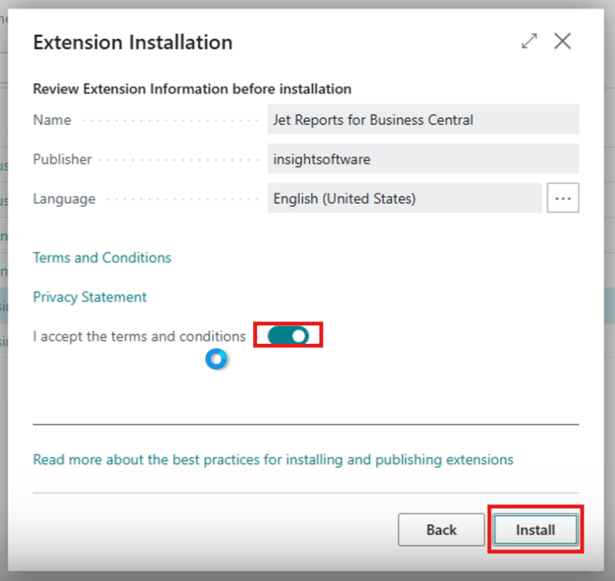Click the 'Extension Installation' title text
The height and width of the screenshot is (581, 615).
[133, 42]
